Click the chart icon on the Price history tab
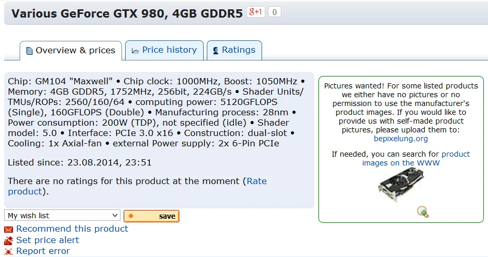Viewport: 488px width, 257px height. pyautogui.click(x=135, y=50)
